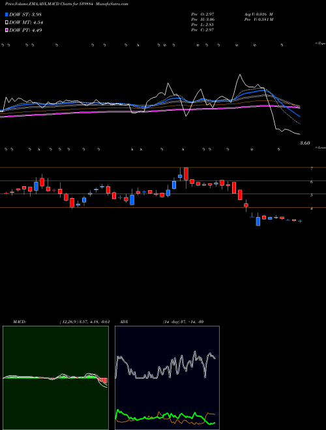The image size is (326, 430).
Task: Click the chart title at top left
Action: click(67, 4)
